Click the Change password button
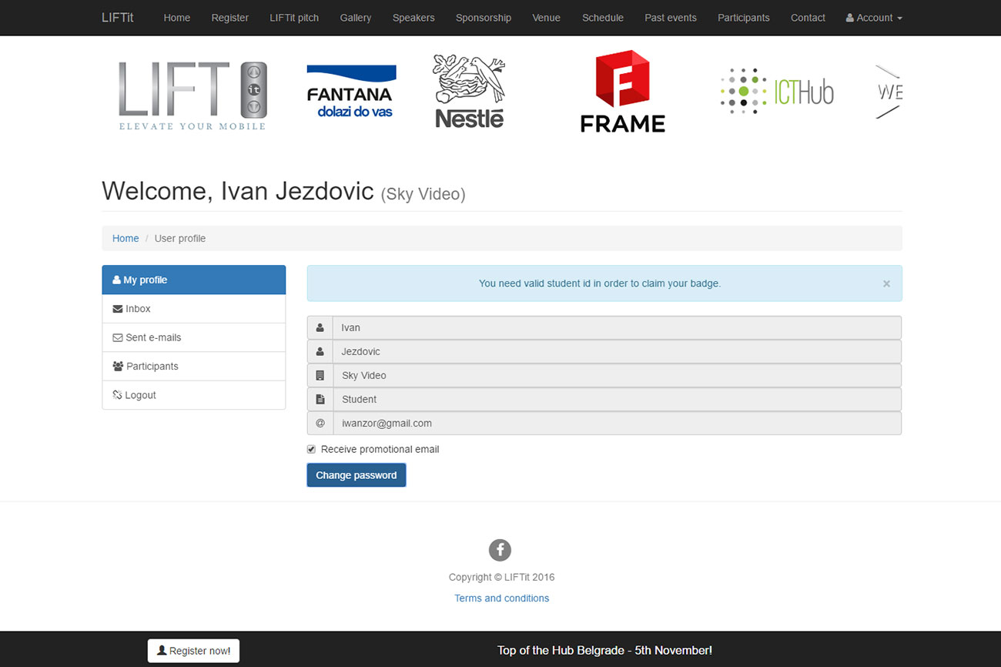 click(x=357, y=475)
